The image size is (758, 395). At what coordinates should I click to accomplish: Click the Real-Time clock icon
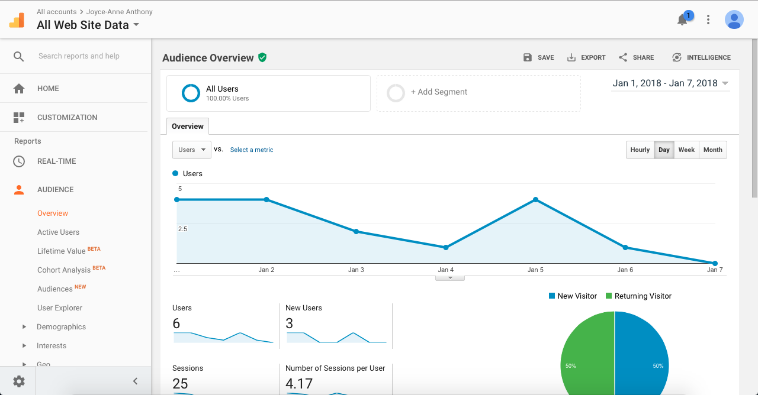point(19,161)
